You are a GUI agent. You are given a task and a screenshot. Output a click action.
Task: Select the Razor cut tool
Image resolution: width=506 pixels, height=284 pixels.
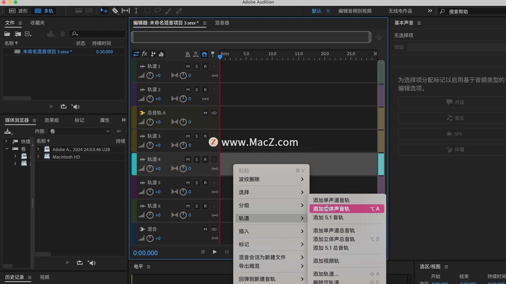coord(115,11)
